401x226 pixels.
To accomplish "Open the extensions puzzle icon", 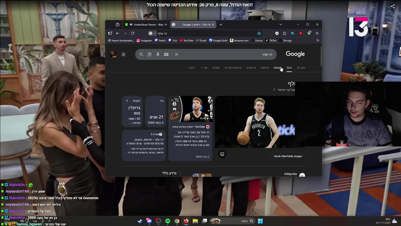I will click(x=284, y=33).
